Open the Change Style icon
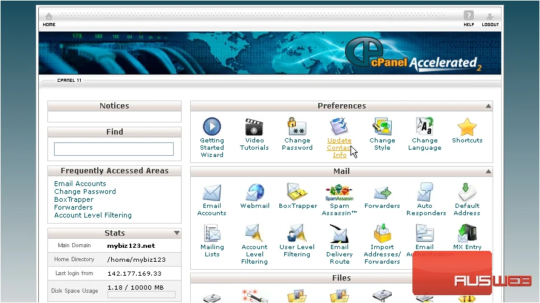Image resolution: width=540 pixels, height=303 pixels. [382, 126]
